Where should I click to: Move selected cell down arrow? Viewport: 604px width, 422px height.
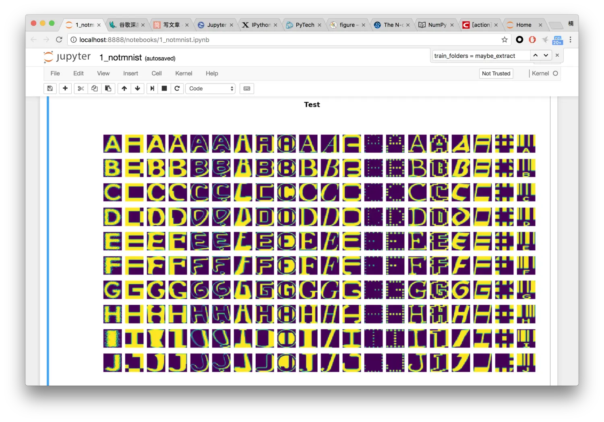138,89
